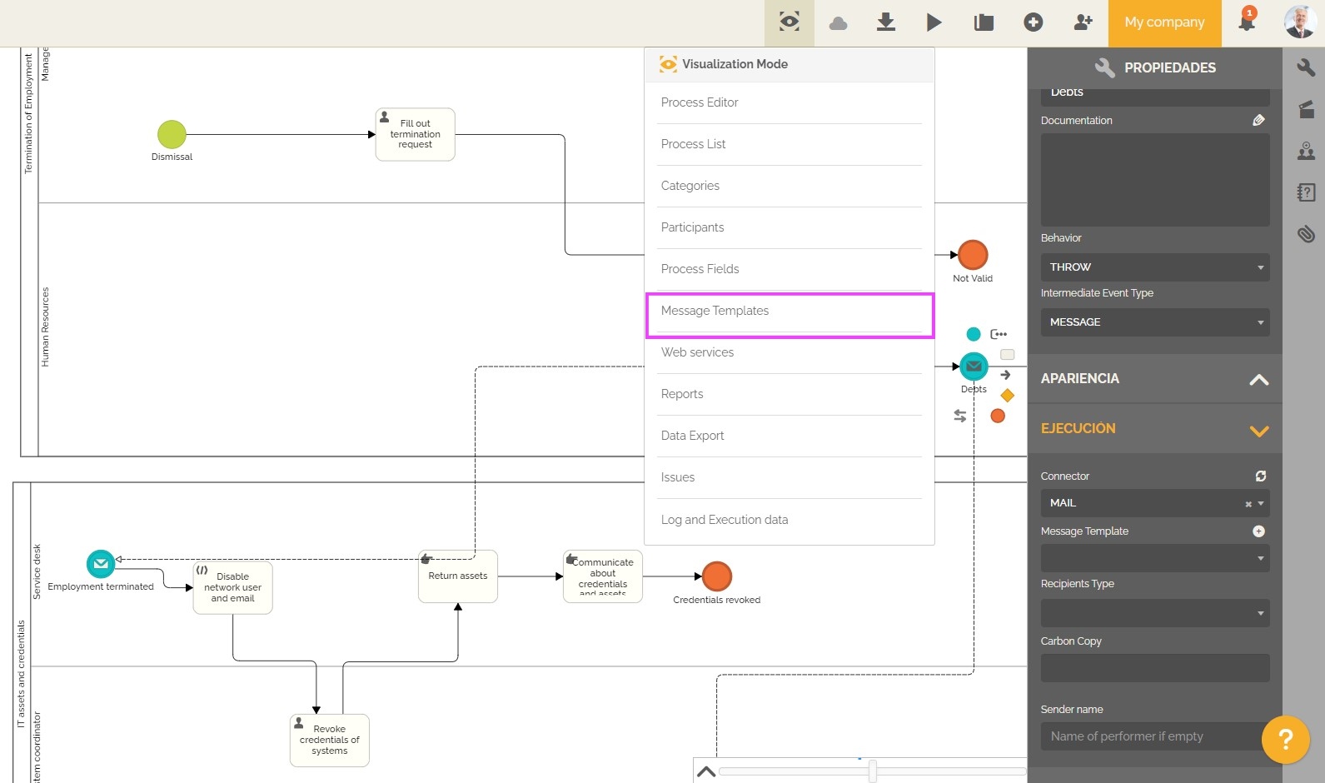The height and width of the screenshot is (783, 1325).
Task: Open notifications bell icon
Action: click(x=1247, y=21)
